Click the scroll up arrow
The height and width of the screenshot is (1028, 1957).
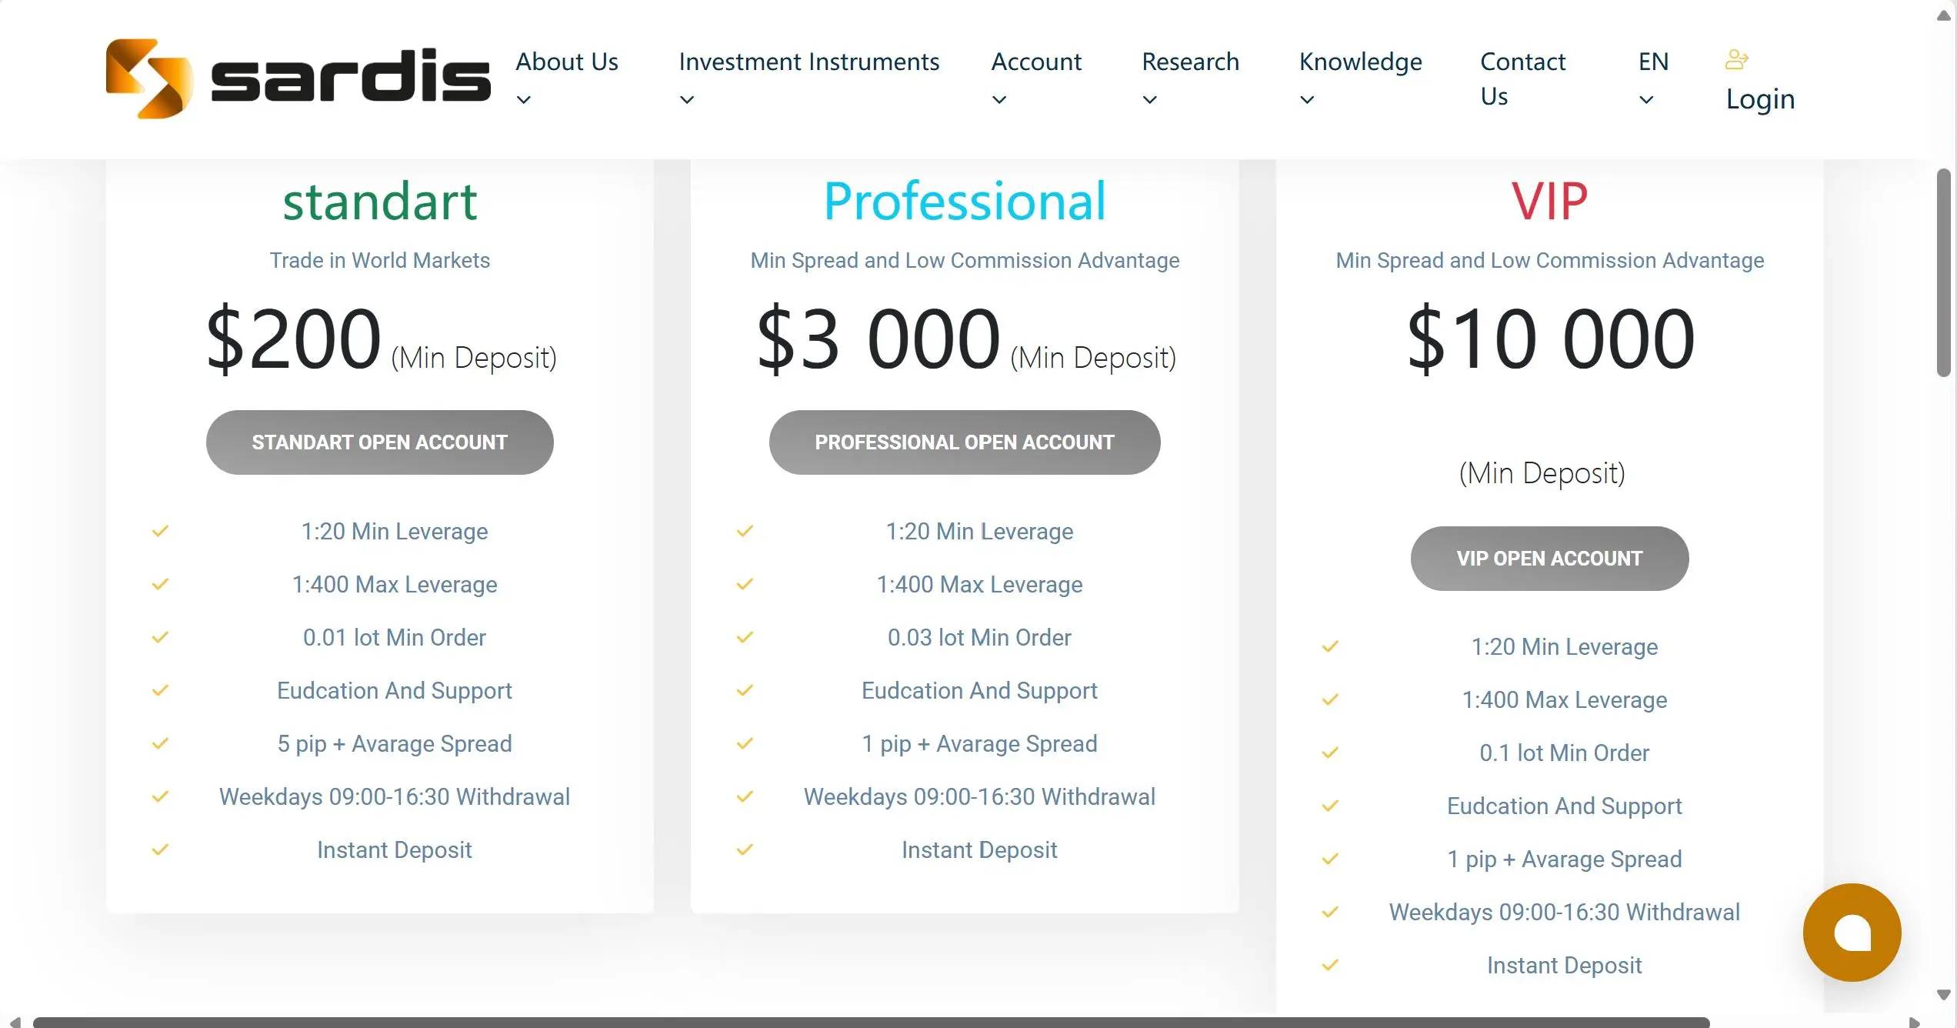pos(1944,15)
